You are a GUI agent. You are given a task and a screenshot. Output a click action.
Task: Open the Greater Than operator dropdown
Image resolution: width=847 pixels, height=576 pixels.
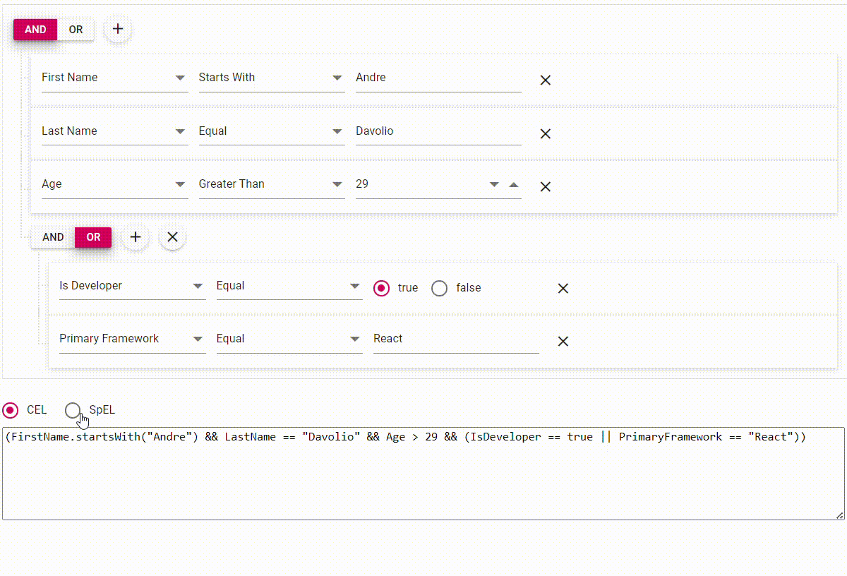[x=272, y=184]
